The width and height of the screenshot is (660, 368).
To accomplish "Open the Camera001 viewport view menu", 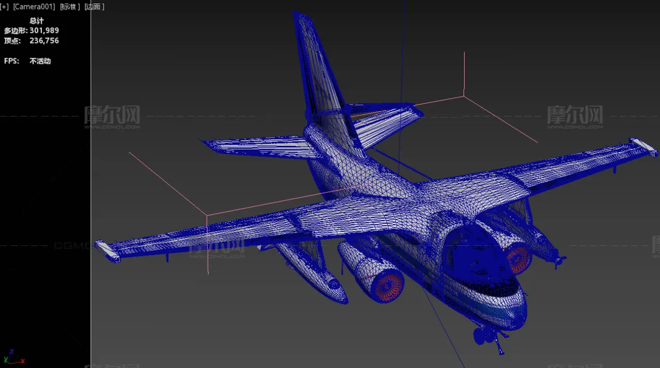I will (x=34, y=7).
